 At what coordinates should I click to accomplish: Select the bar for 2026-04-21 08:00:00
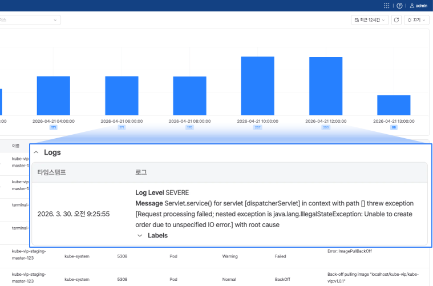tap(190, 96)
